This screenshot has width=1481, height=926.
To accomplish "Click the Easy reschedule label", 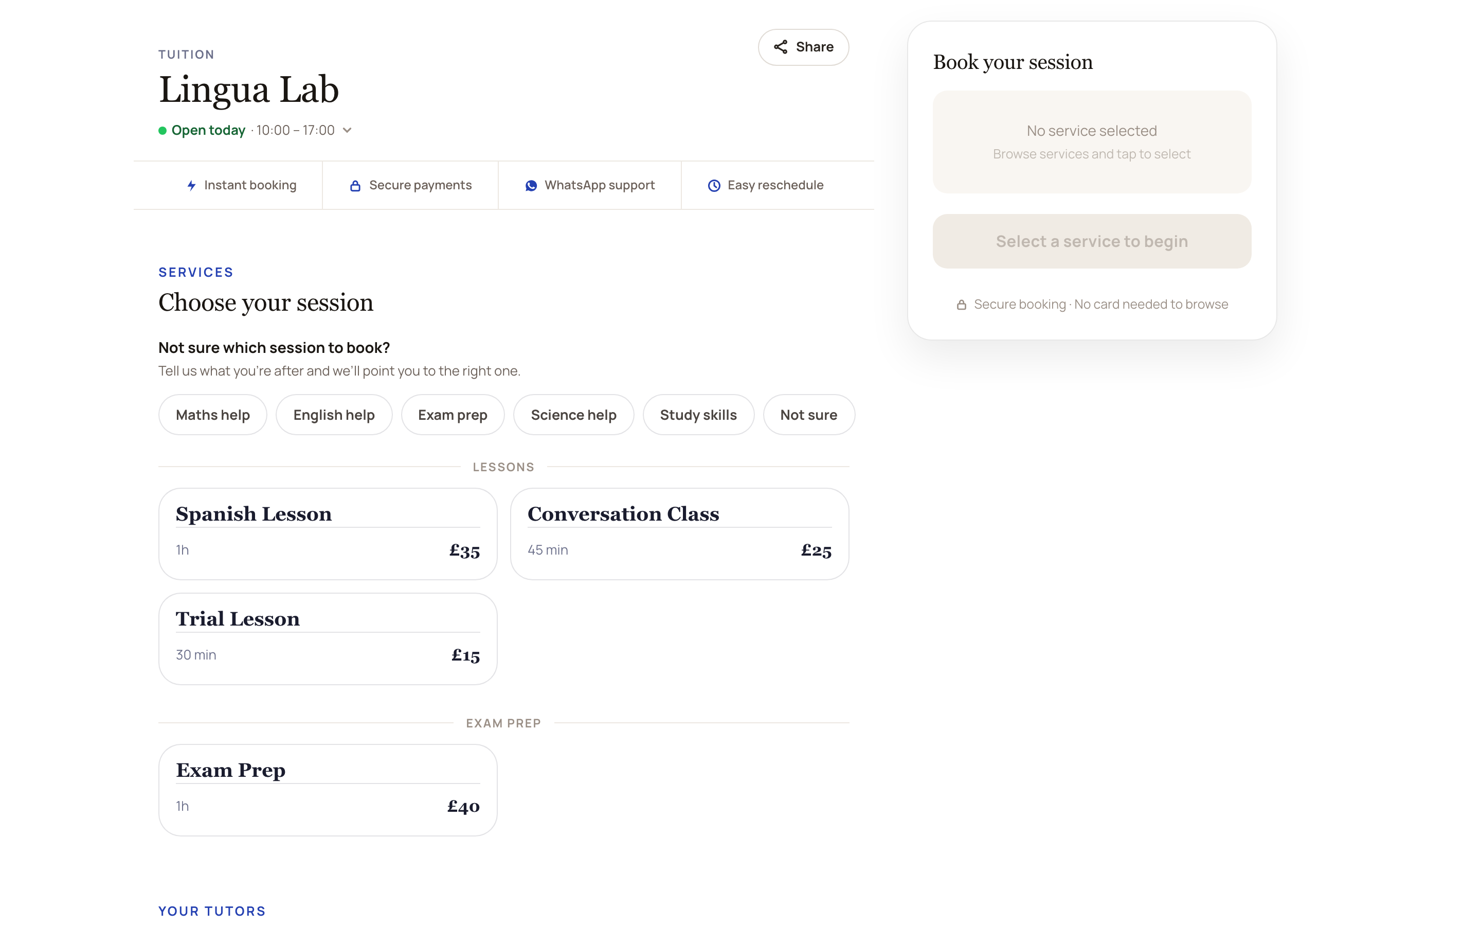I will (775, 186).
